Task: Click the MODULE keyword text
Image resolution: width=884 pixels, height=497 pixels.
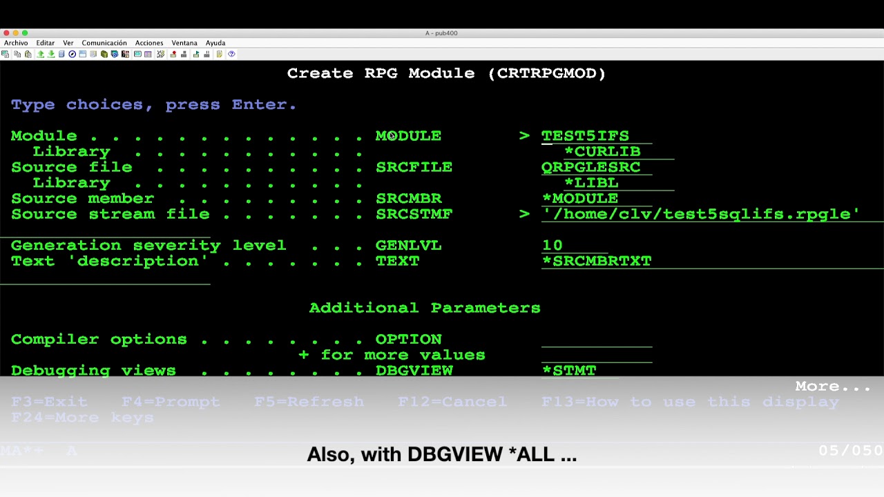Action: 409,136
